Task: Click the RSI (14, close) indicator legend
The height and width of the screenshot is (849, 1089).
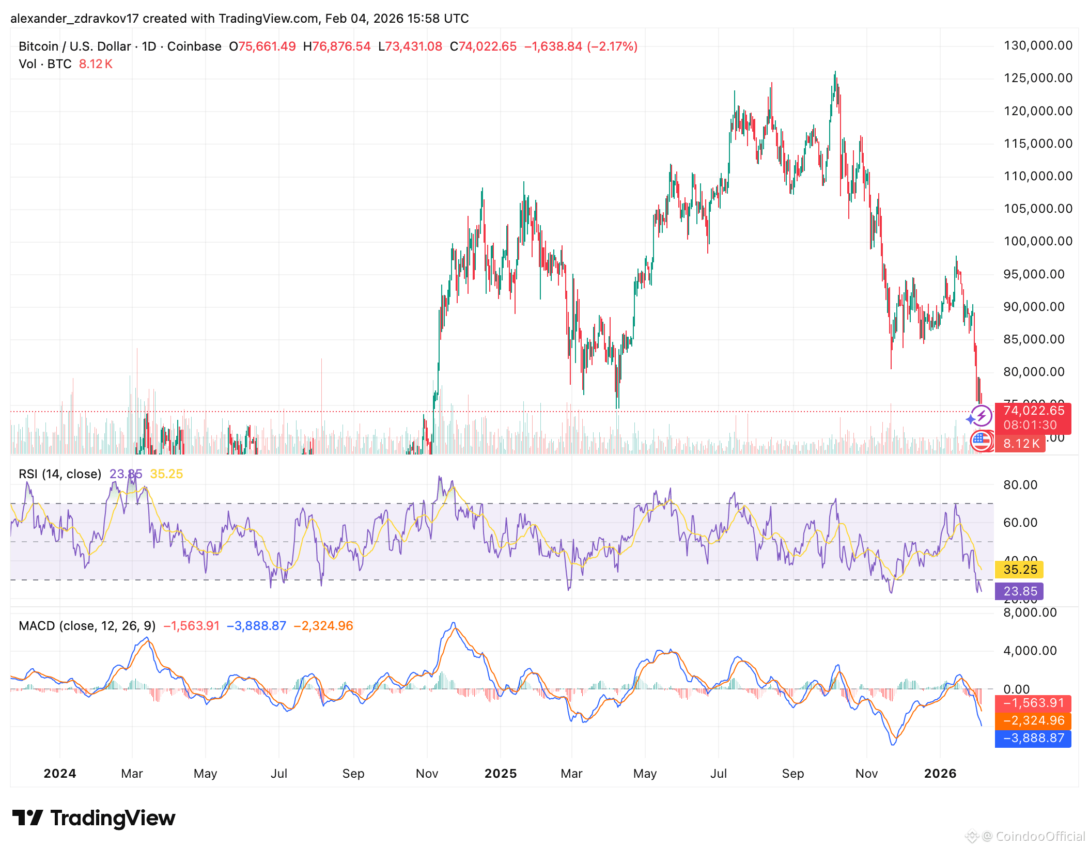Action: (60, 474)
